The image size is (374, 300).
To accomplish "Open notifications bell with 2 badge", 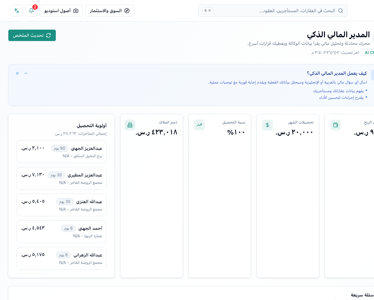I will pyautogui.click(x=31, y=11).
